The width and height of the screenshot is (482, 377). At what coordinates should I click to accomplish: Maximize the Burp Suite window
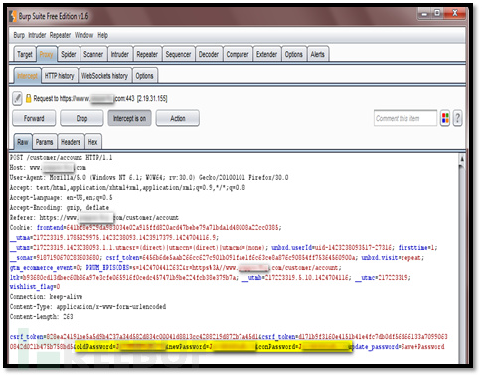click(x=437, y=13)
